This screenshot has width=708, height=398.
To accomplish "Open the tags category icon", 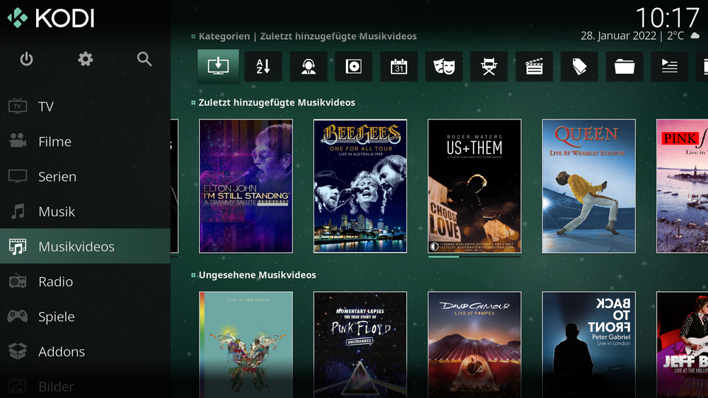I will click(580, 66).
